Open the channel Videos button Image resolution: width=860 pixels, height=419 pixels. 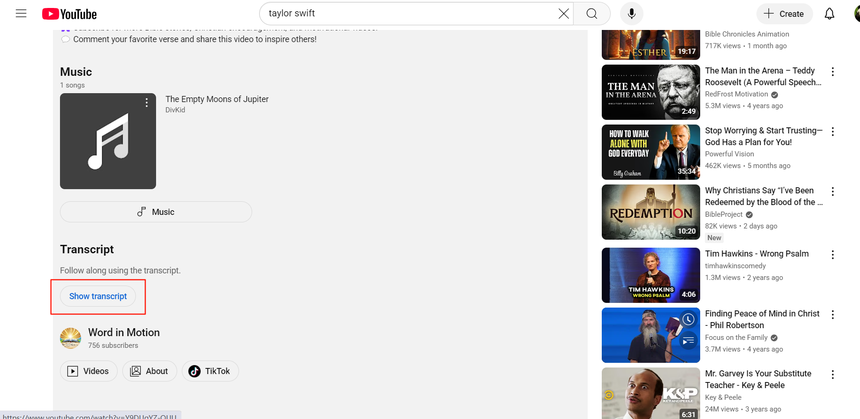point(89,371)
